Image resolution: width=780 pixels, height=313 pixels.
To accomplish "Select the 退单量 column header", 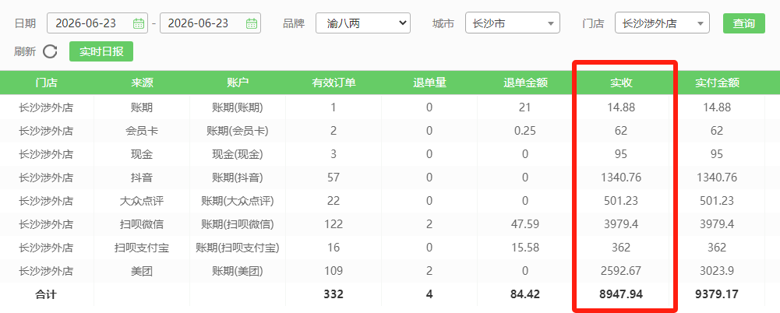I will coord(429,83).
